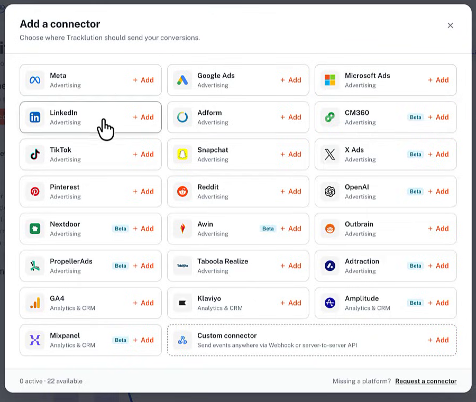Click the Reddit alien logo icon
Viewport: 476px width, 402px height.
coord(182,191)
